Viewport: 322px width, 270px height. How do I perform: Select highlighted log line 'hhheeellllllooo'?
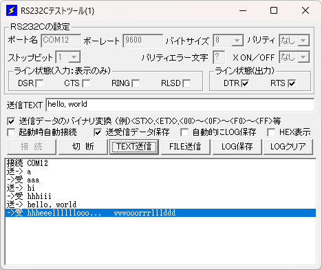tap(160, 213)
